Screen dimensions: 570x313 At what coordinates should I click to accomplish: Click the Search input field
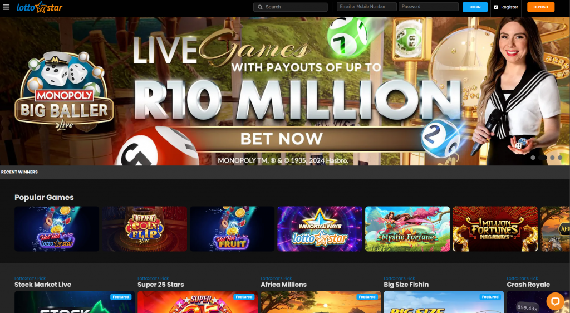pos(291,7)
